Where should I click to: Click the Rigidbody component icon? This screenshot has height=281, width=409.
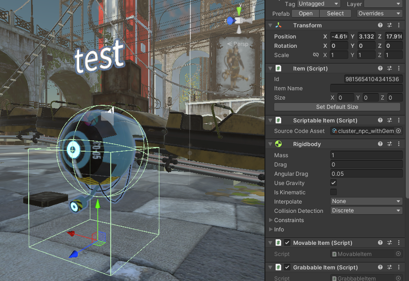[x=278, y=144]
